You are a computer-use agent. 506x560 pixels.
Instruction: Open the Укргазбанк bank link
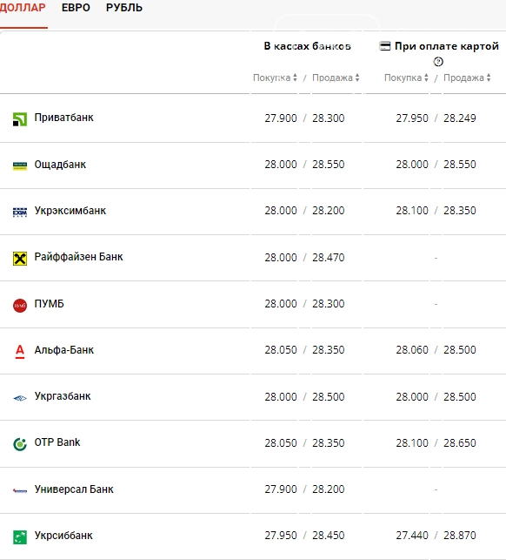(63, 396)
